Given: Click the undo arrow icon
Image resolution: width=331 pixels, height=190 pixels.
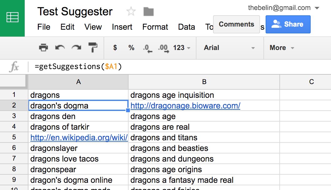Looking at the screenshot, I should tap(60, 48).
